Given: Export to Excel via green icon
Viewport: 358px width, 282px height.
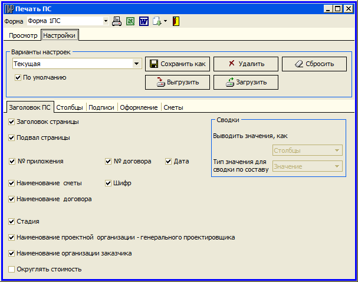Looking at the screenshot, I should (x=131, y=21).
